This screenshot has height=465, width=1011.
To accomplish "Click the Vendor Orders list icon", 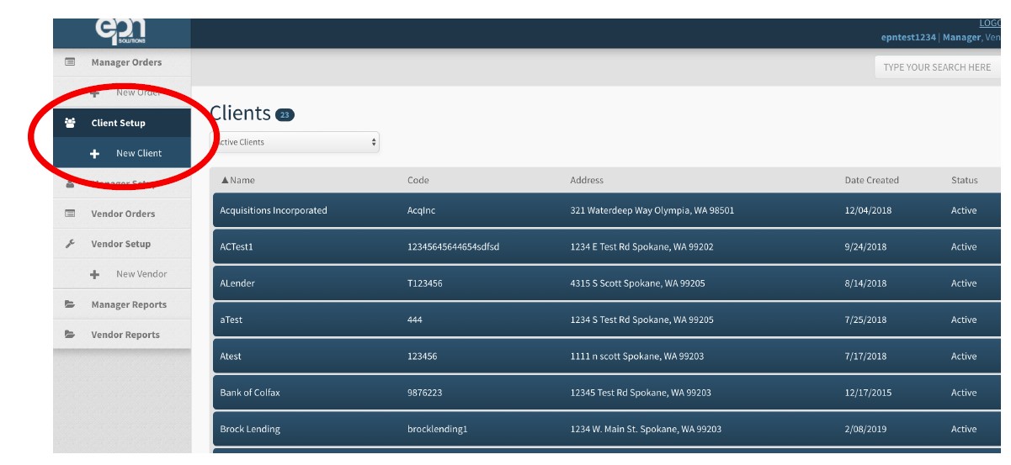I will point(70,214).
